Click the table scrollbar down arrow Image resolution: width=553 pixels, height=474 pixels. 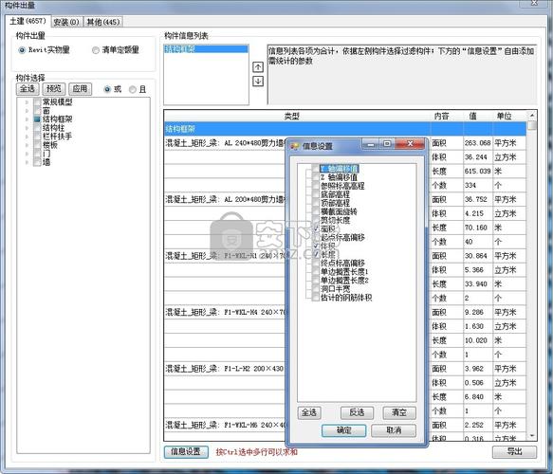point(532,436)
